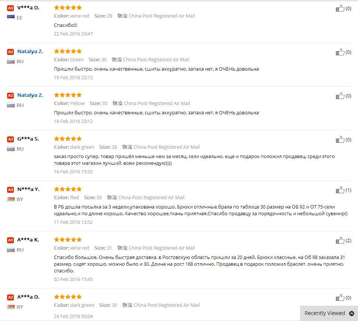Click thumbs-up on A***a D.'s review
The width and height of the screenshot is (358, 321).
340,298
